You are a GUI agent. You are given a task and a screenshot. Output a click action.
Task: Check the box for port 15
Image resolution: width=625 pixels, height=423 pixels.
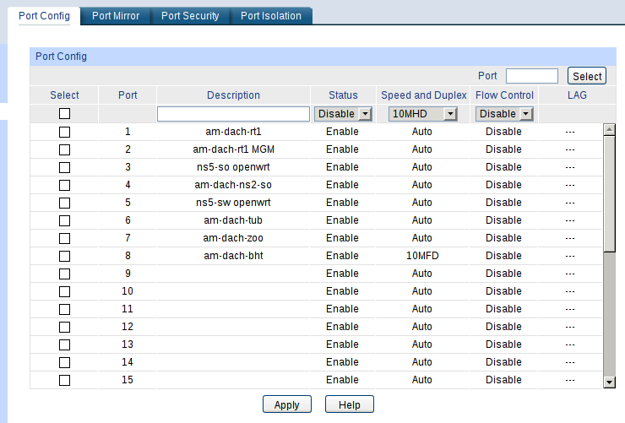pos(64,380)
